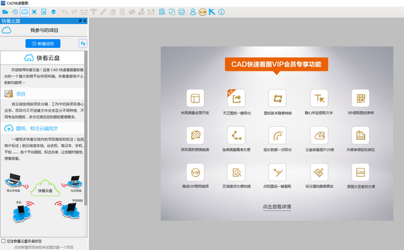Toggle the hide annotations eye icon
Screen dimensions: 404x250
[132, 12]
